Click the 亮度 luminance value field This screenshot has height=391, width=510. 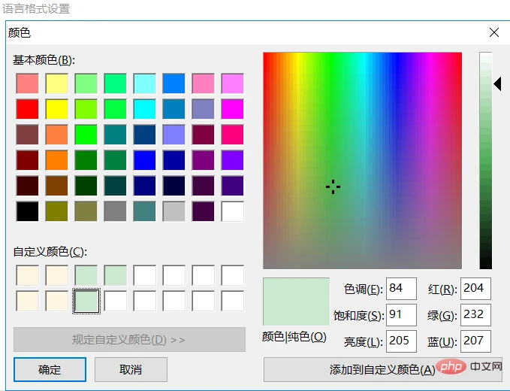pyautogui.click(x=400, y=341)
